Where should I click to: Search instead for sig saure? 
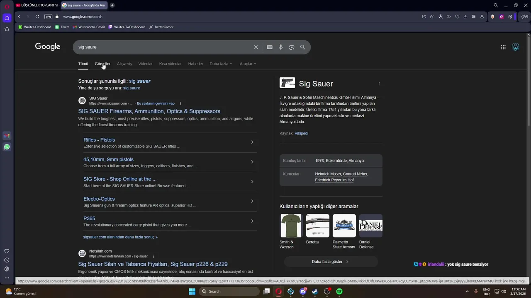132,88
